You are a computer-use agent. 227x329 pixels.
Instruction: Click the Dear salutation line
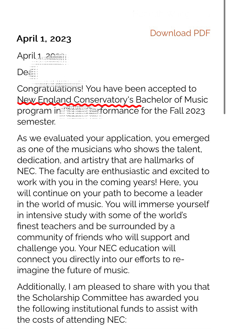pos(27,72)
